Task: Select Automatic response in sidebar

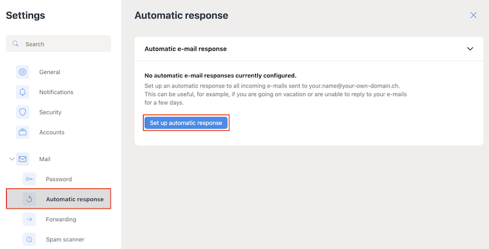Action: 59,199
